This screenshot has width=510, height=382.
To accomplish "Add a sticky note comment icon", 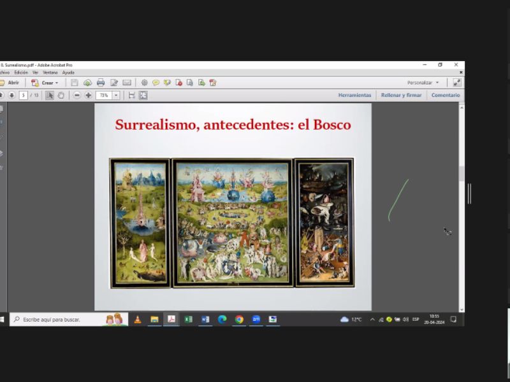I will coord(156,83).
